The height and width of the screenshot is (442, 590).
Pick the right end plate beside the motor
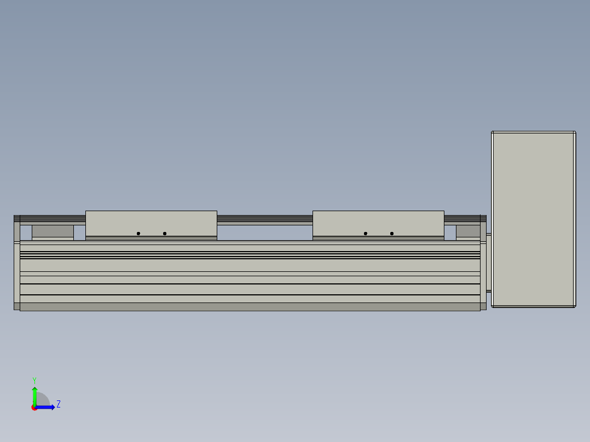pyautogui.click(x=483, y=263)
